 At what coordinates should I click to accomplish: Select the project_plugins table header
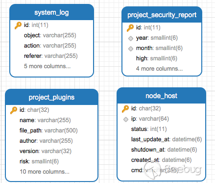point(51,97)
